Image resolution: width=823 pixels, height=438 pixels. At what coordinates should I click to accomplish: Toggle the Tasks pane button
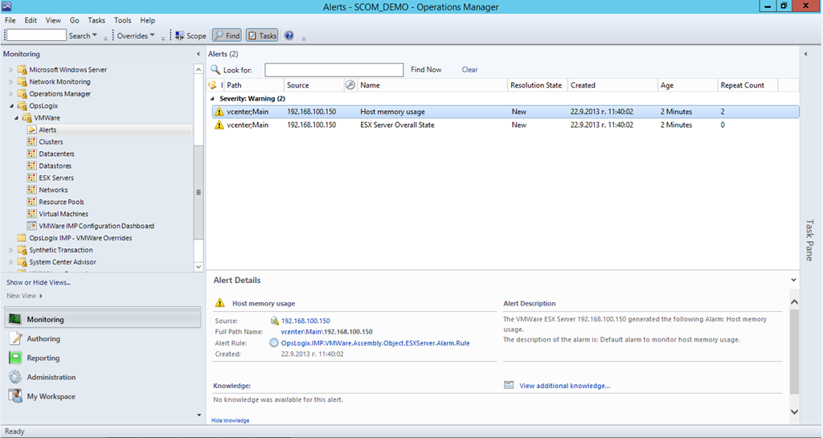coord(262,35)
